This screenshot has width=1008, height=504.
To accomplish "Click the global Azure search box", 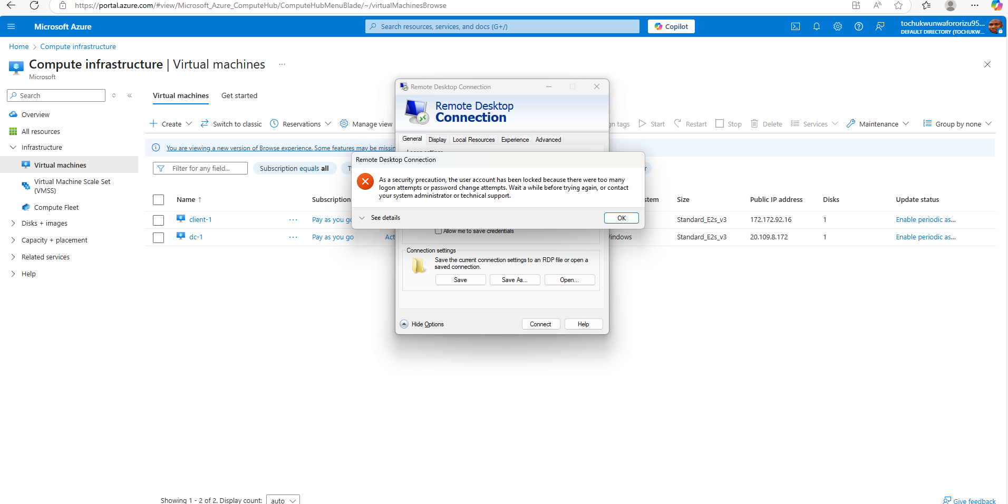I will 502,26.
